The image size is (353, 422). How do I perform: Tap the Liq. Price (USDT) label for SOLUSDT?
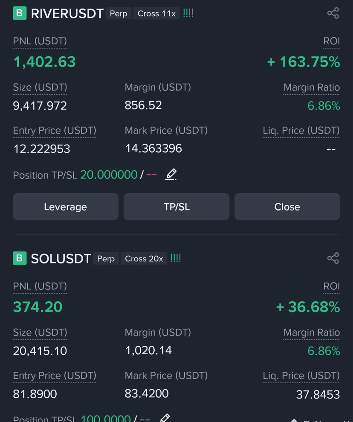click(x=301, y=376)
